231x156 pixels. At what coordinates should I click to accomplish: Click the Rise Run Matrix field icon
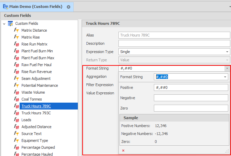(17, 44)
